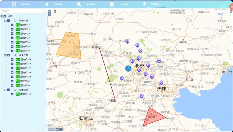This screenshot has height=132, width=233.
Task: Click the map zoom-out minus button
Action: (x=50, y=15)
